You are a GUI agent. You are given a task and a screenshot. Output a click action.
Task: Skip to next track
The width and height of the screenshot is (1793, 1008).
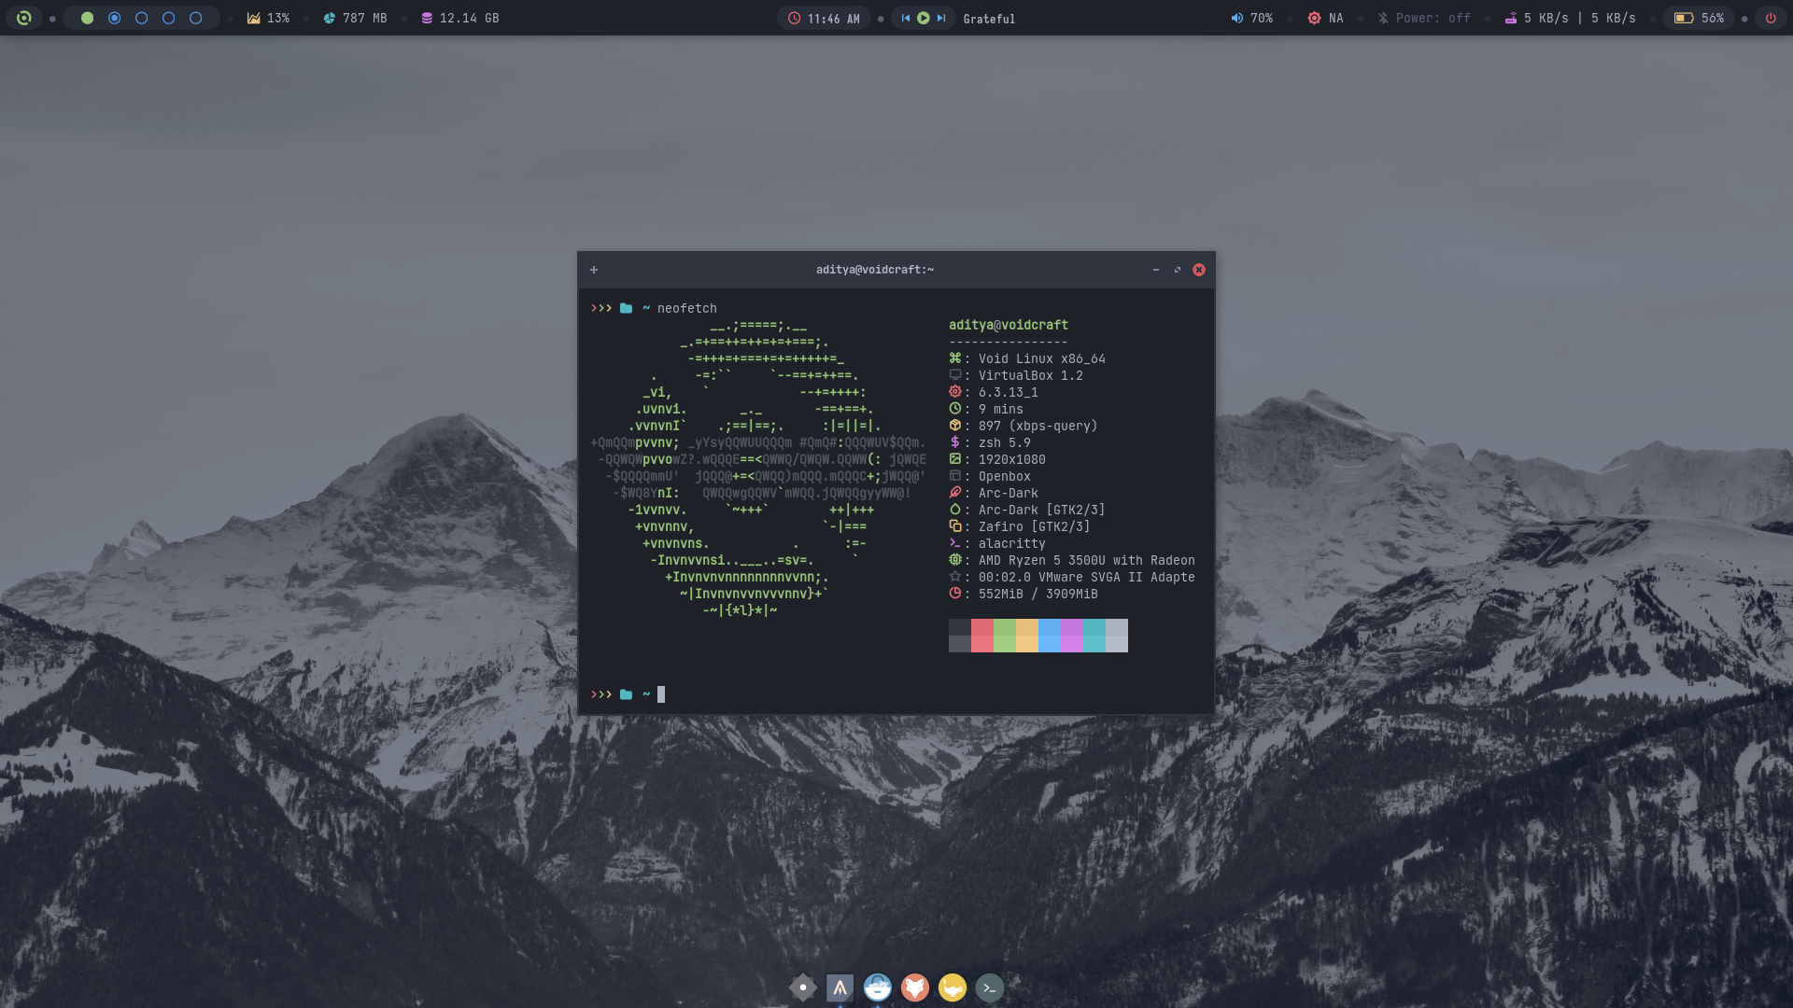(941, 18)
